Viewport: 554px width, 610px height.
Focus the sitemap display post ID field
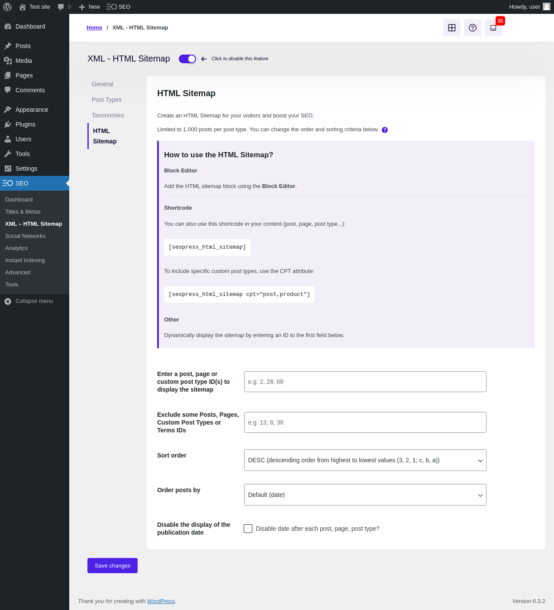click(x=365, y=382)
